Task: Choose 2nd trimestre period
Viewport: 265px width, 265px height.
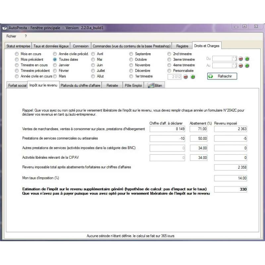Action: [169, 54]
